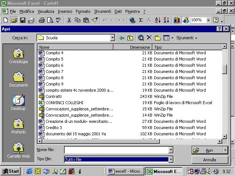Click the Copy icon in the toolbar
Image resolution: width=235 pixels, height=176 pixels.
pyautogui.click(x=77, y=20)
